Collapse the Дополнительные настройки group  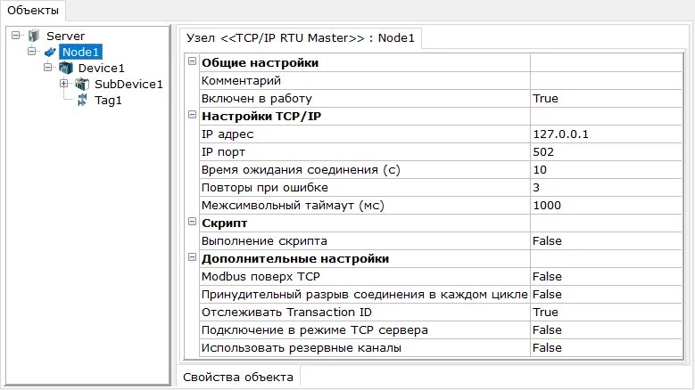[192, 257]
